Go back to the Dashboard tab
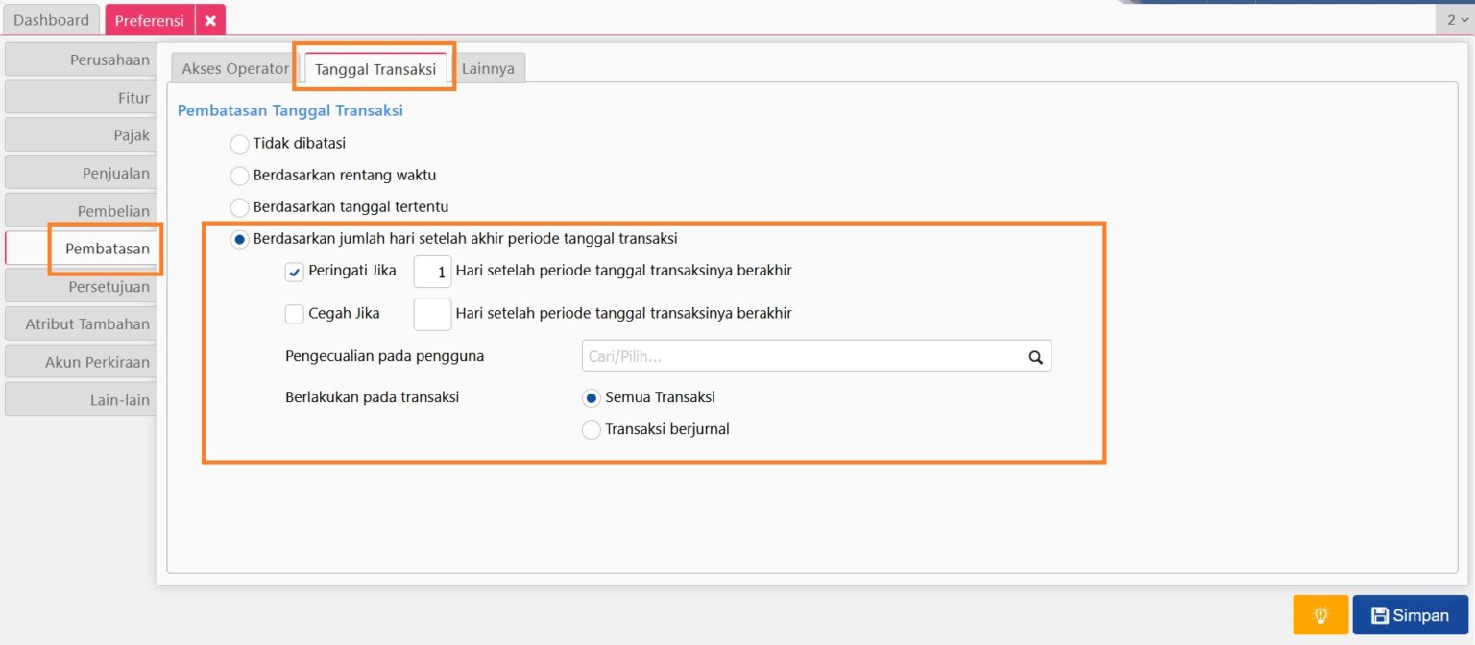 pos(51,19)
